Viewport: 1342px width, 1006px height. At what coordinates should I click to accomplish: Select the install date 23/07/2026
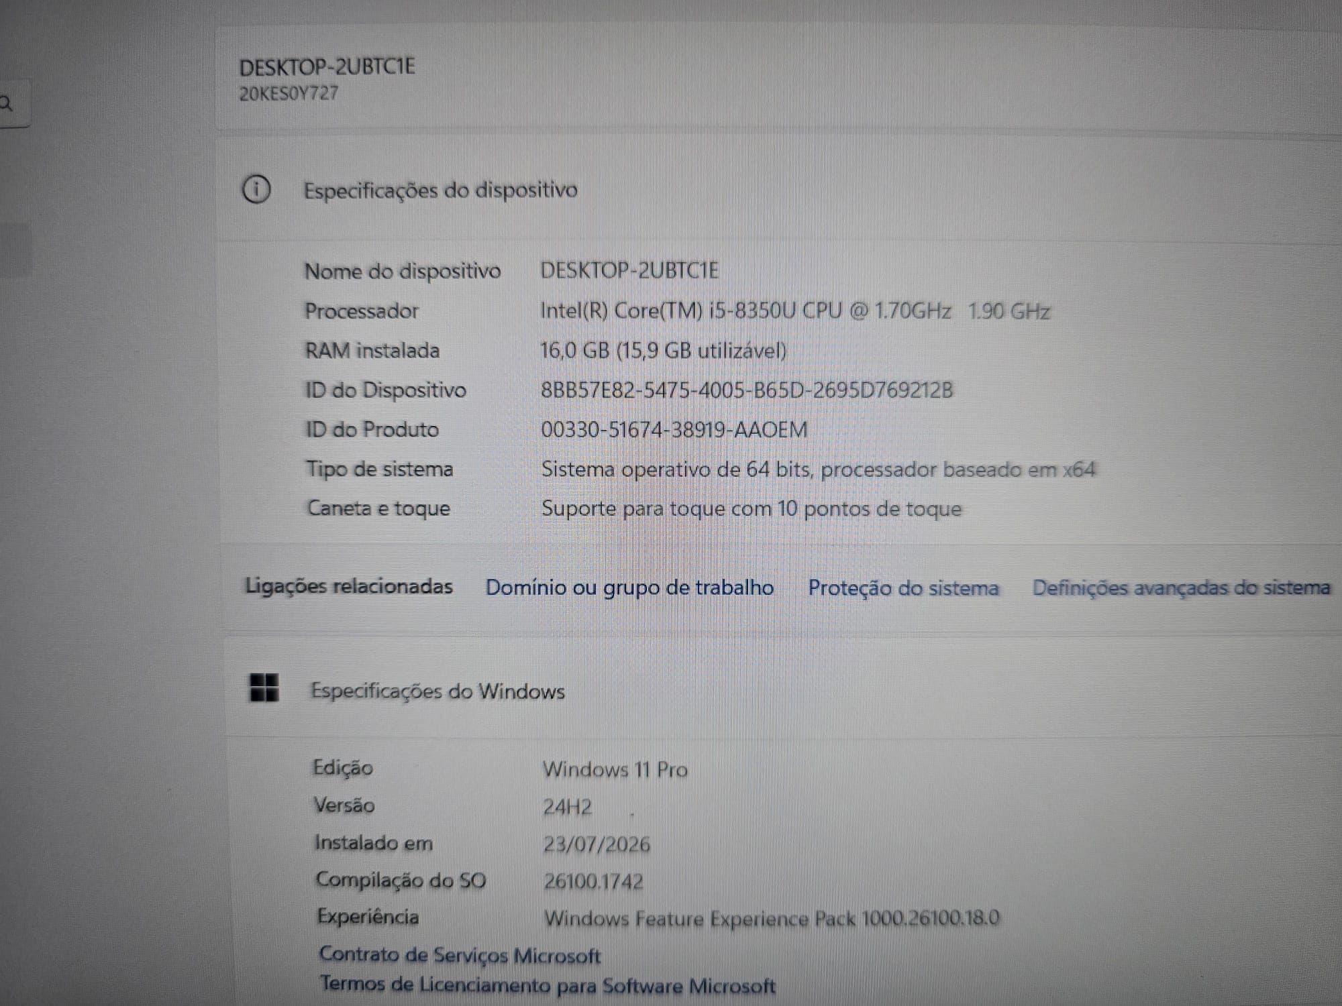(597, 844)
